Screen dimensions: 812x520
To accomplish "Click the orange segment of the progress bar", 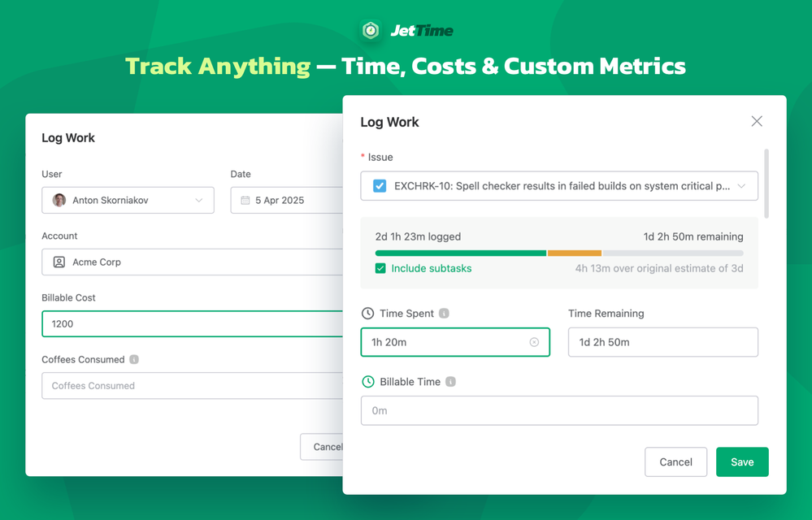I will coord(575,253).
